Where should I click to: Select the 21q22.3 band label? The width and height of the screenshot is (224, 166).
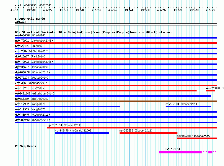[x=20, y=22]
